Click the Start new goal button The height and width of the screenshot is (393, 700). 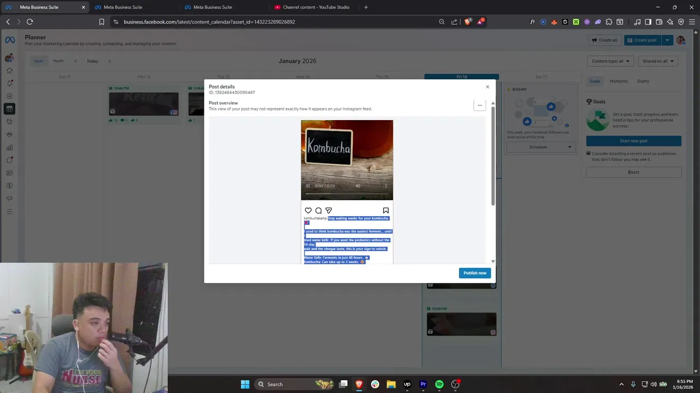(x=634, y=141)
